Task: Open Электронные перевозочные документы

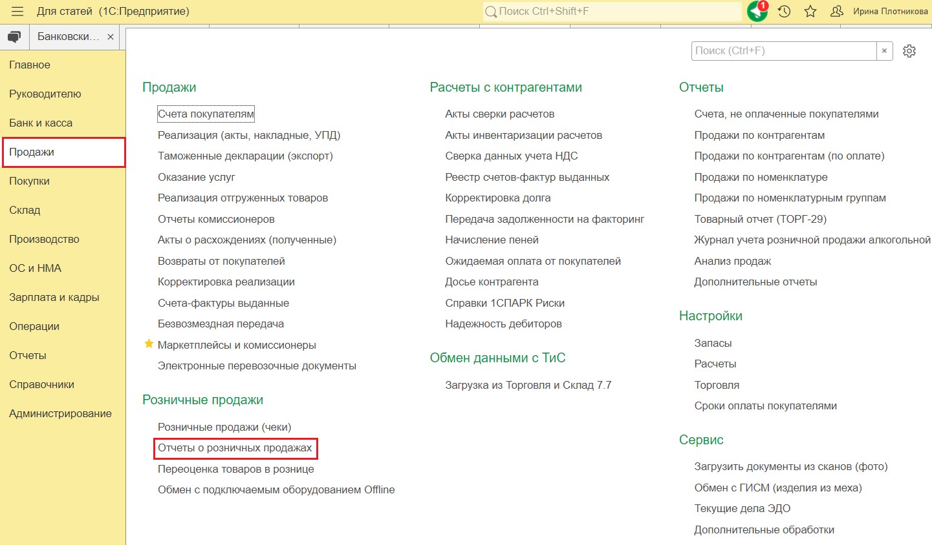Action: click(257, 365)
